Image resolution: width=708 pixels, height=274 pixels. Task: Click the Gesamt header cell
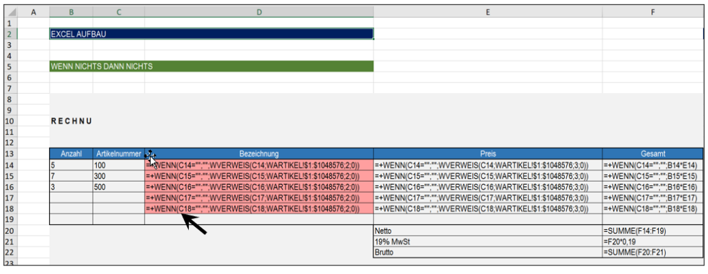(x=653, y=154)
